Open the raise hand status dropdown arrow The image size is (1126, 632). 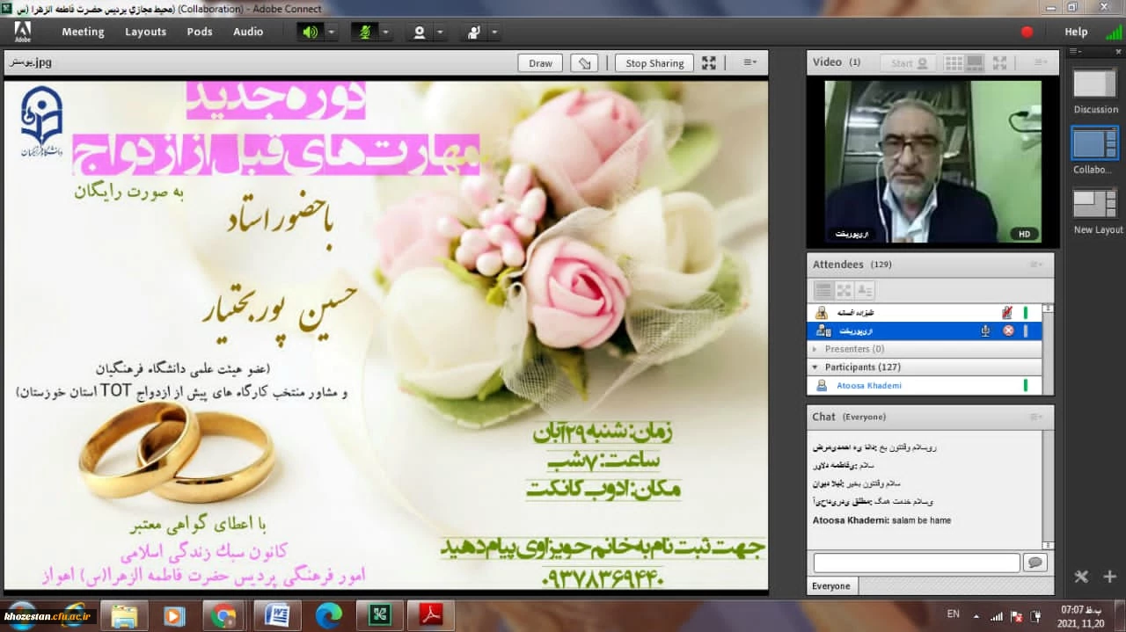494,32
